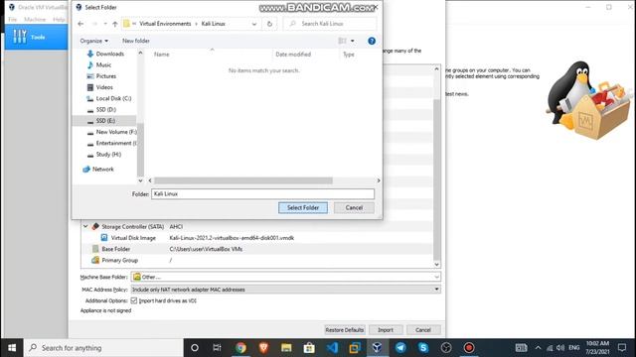The width and height of the screenshot is (636, 357).
Task: Open the Organize dropdown menu
Action: 94,41
